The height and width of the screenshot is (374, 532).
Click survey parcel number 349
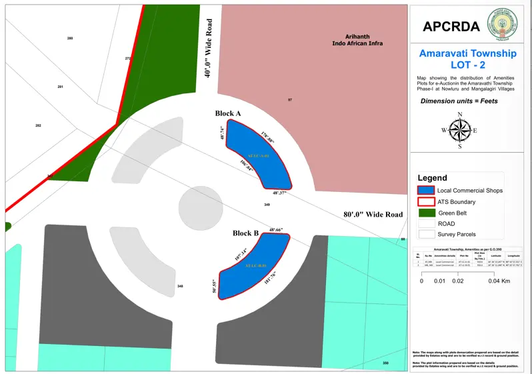coord(267,205)
